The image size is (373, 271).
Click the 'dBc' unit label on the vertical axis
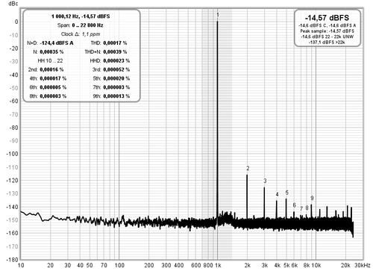(x=13, y=4)
